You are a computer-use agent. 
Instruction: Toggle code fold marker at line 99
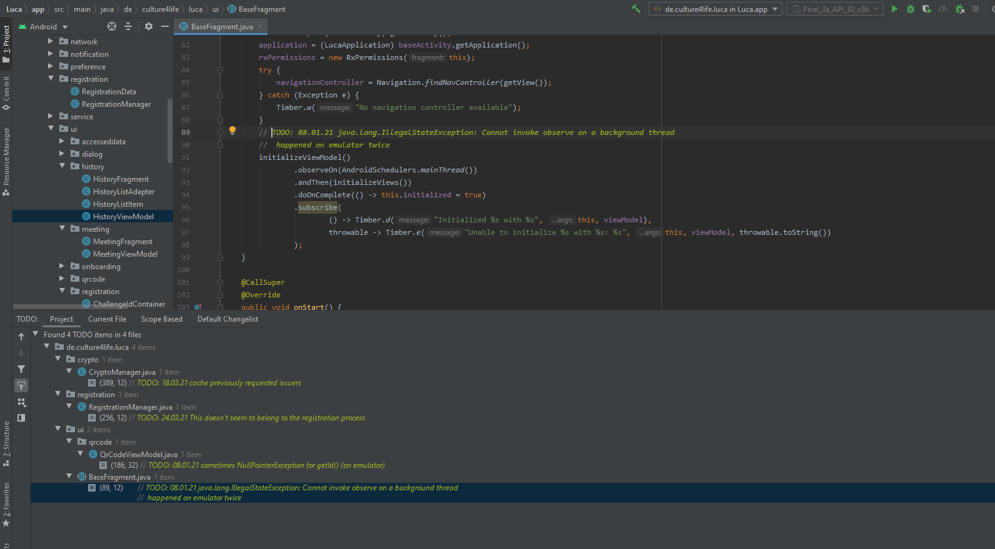(220, 257)
